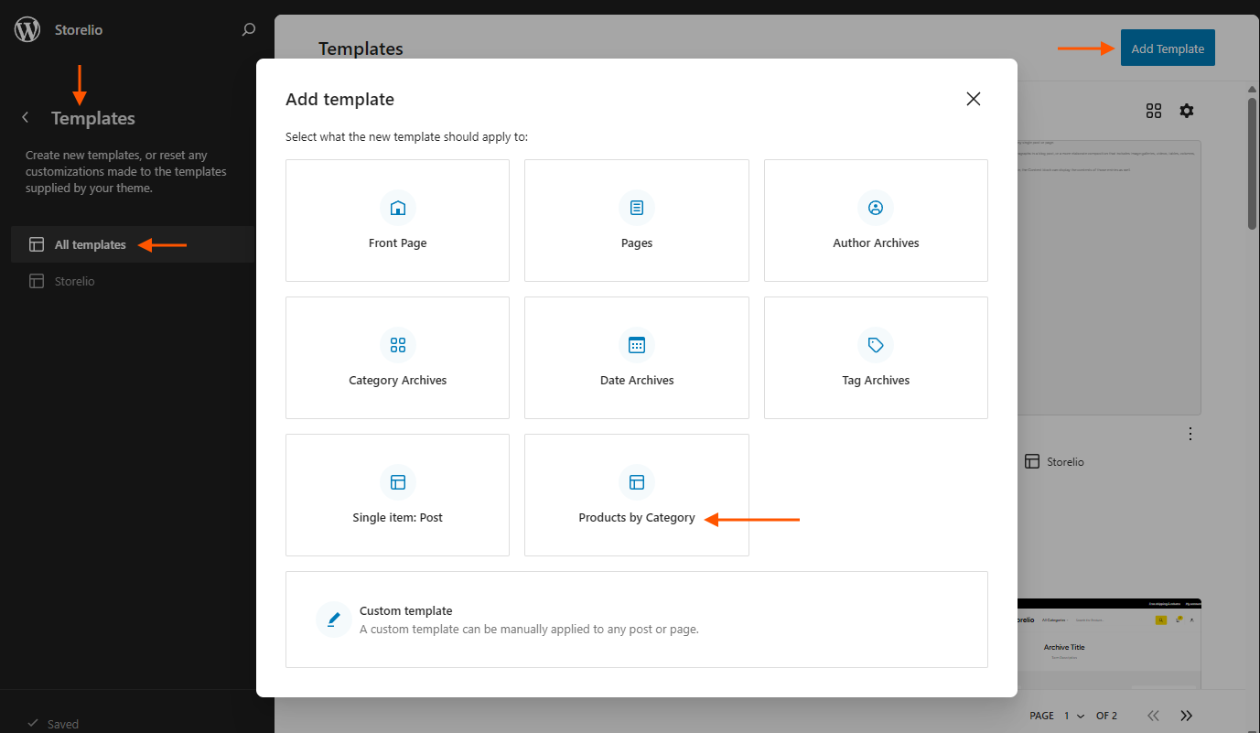Switch to grid layout view icon
Screen dimensions: 1260x733
pyautogui.click(x=1154, y=111)
